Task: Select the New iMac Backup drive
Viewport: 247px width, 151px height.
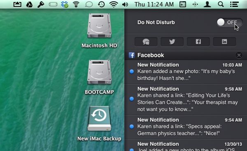Action: point(99,119)
